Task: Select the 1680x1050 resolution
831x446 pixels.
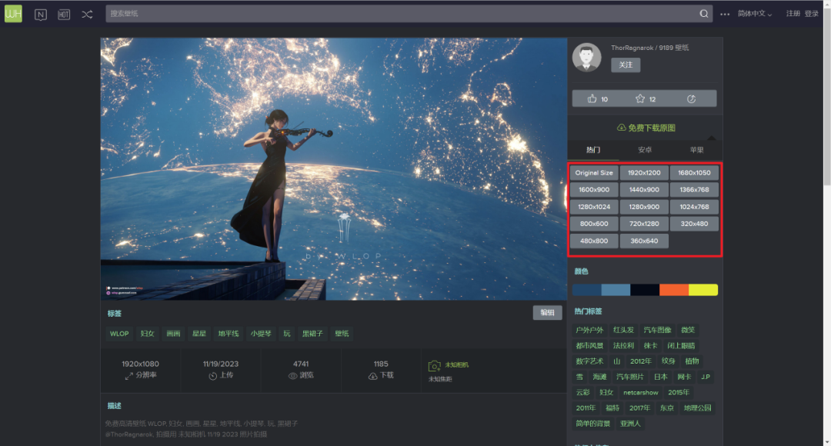Action: (x=694, y=173)
